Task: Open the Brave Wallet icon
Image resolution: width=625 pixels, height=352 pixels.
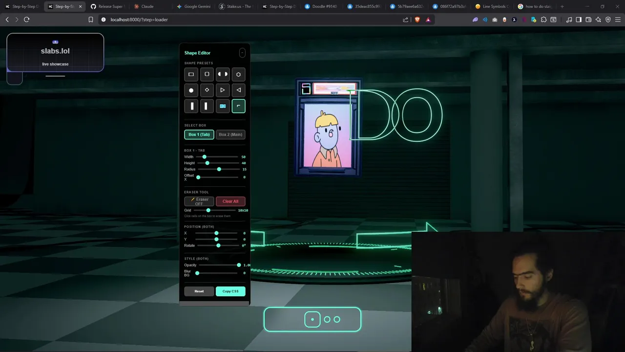Action: point(588,20)
